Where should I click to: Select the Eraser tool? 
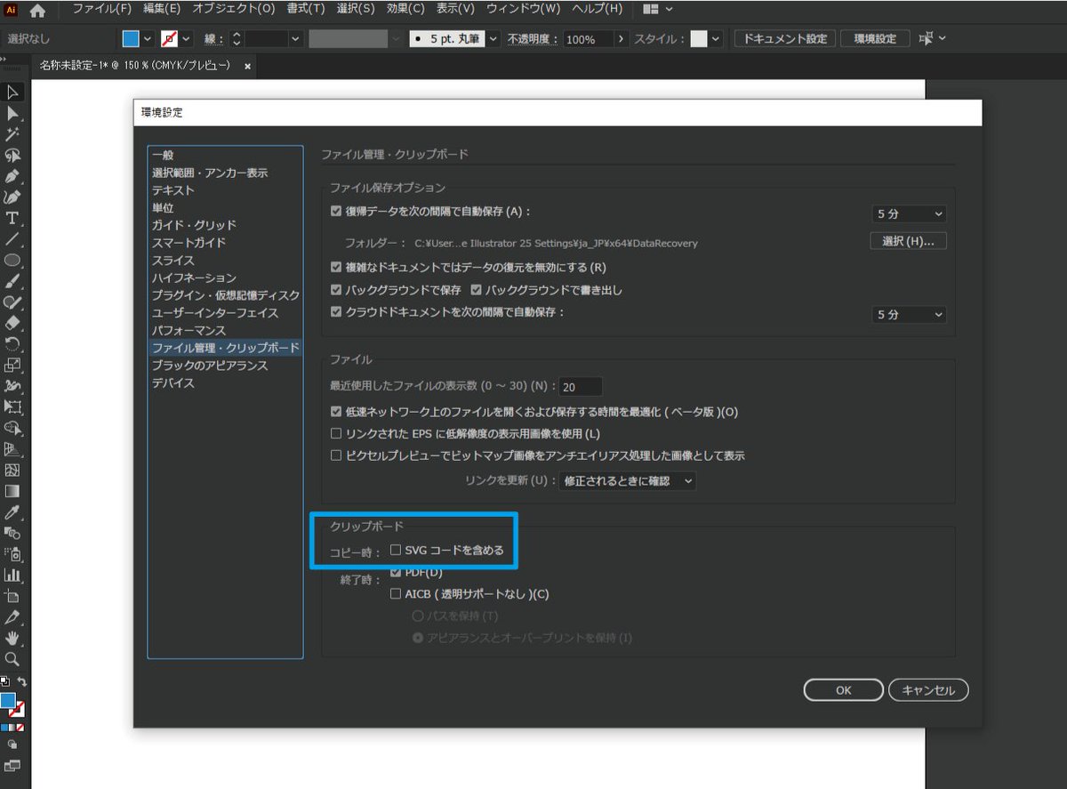click(12, 323)
